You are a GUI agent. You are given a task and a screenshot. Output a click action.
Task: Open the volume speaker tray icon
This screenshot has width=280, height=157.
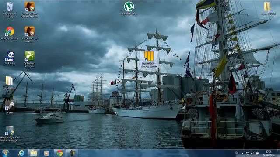click(252, 153)
